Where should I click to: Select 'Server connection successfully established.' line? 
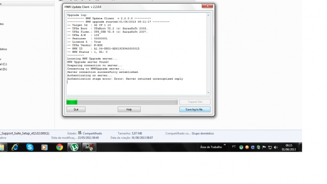[103, 72]
